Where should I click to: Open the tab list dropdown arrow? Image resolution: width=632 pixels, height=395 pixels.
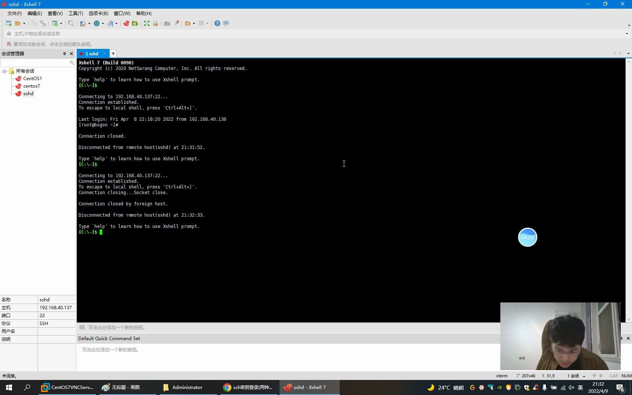tap(628, 53)
